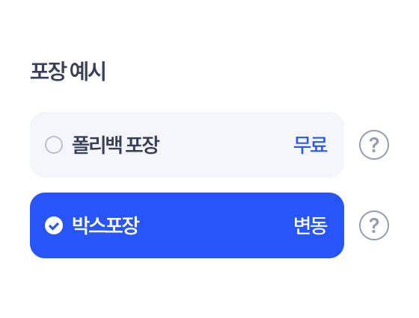419x318 pixels.
Task: Switch selection to the gray 폴리백 row
Action: tap(187, 145)
